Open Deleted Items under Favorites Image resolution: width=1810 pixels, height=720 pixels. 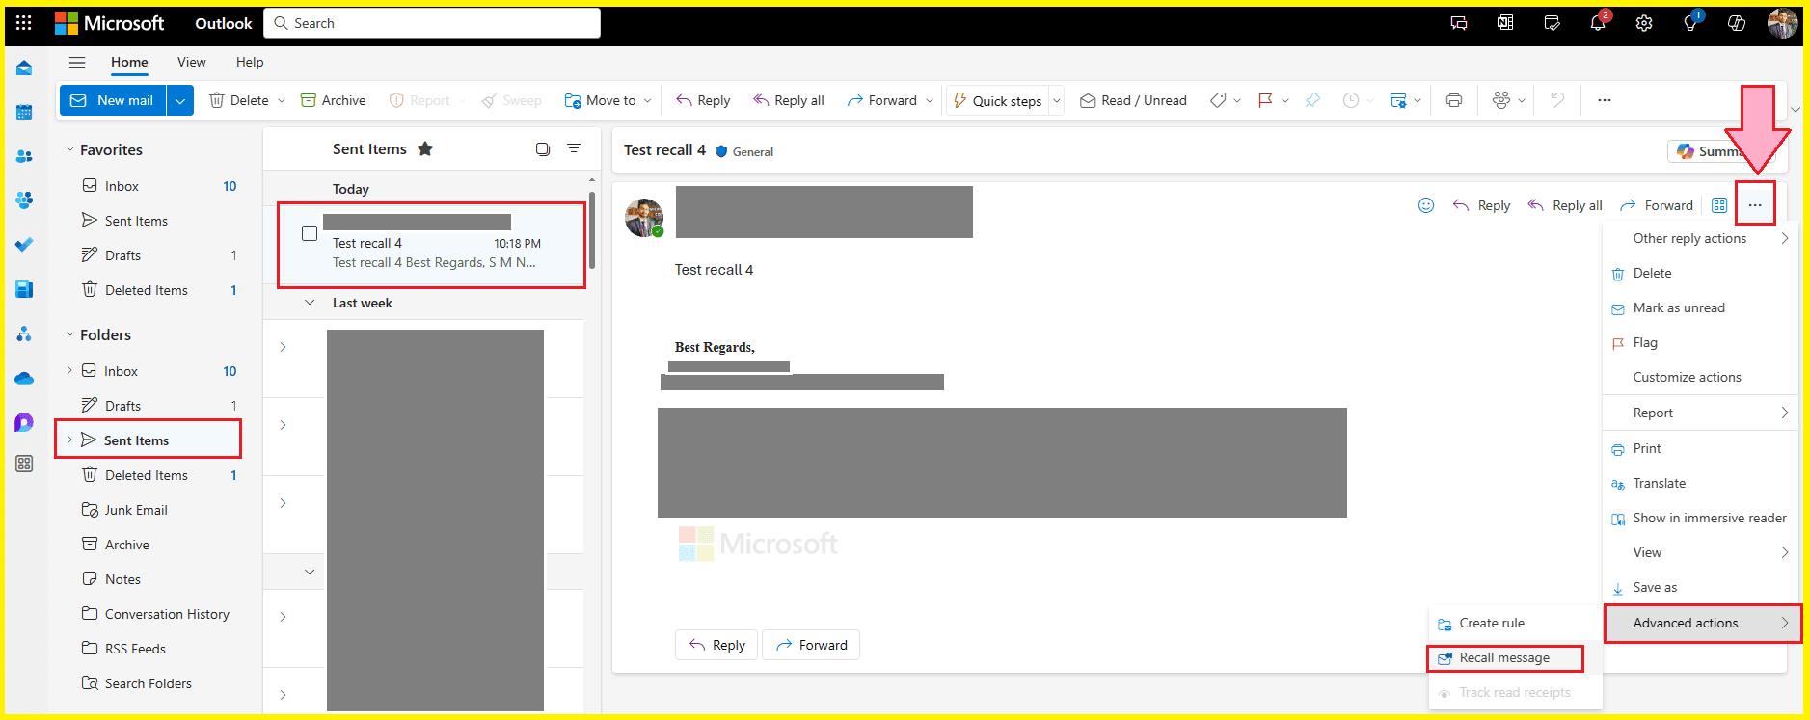tap(147, 290)
